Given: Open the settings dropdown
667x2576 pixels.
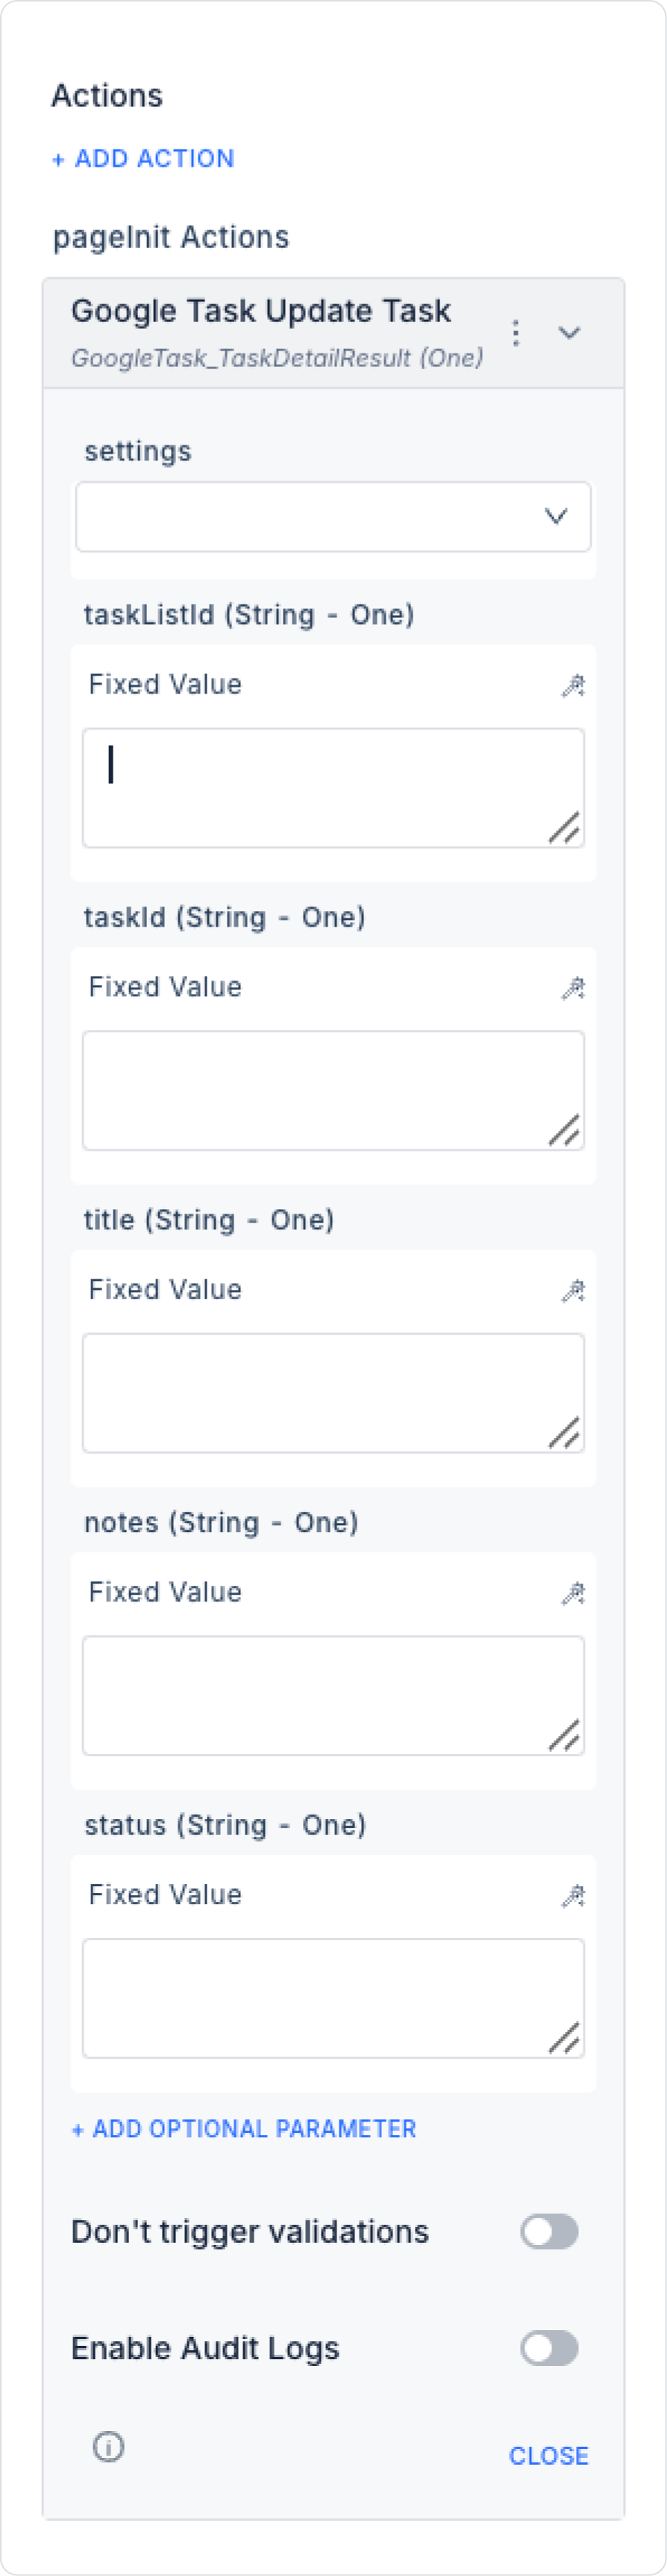Looking at the screenshot, I should (333, 516).
